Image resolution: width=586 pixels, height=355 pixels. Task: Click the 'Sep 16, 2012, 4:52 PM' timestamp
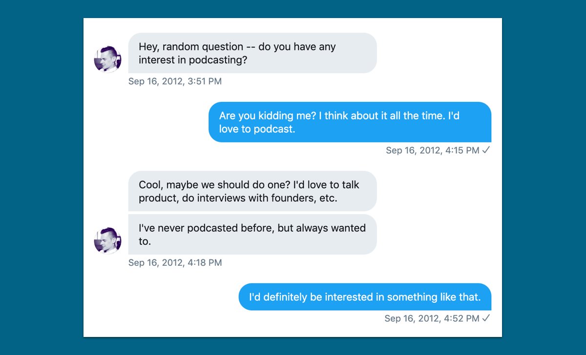click(432, 318)
